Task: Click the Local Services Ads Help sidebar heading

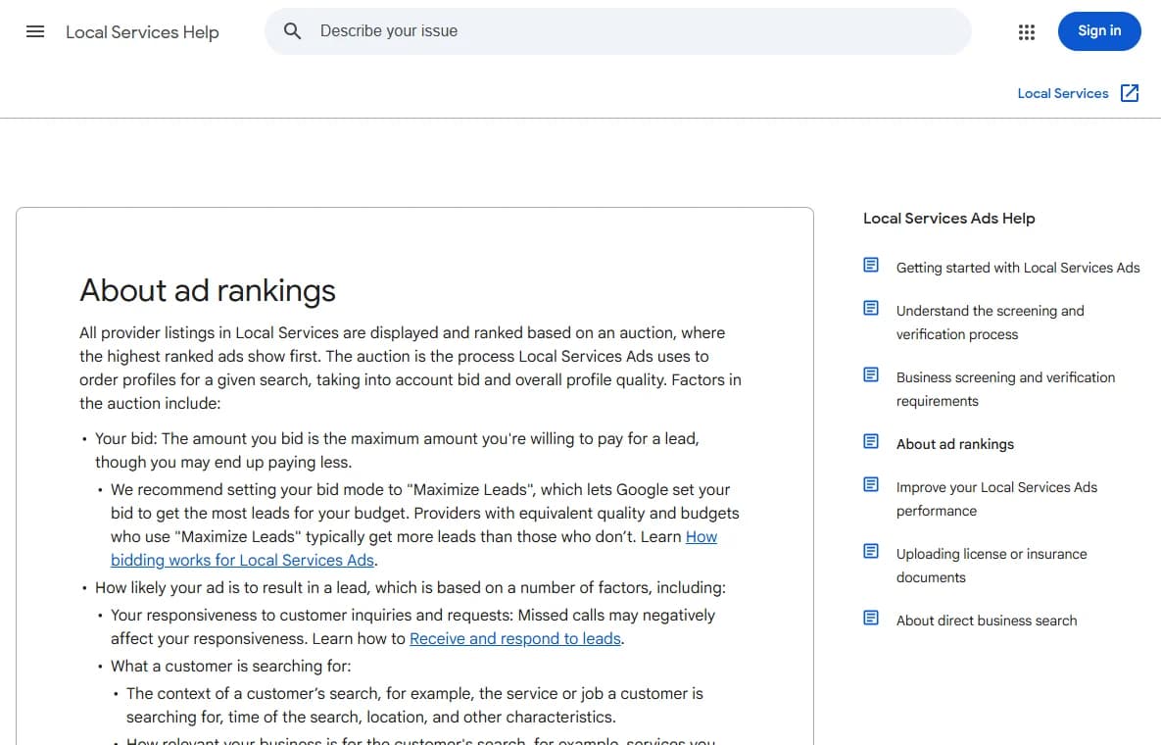Action: coord(949,219)
